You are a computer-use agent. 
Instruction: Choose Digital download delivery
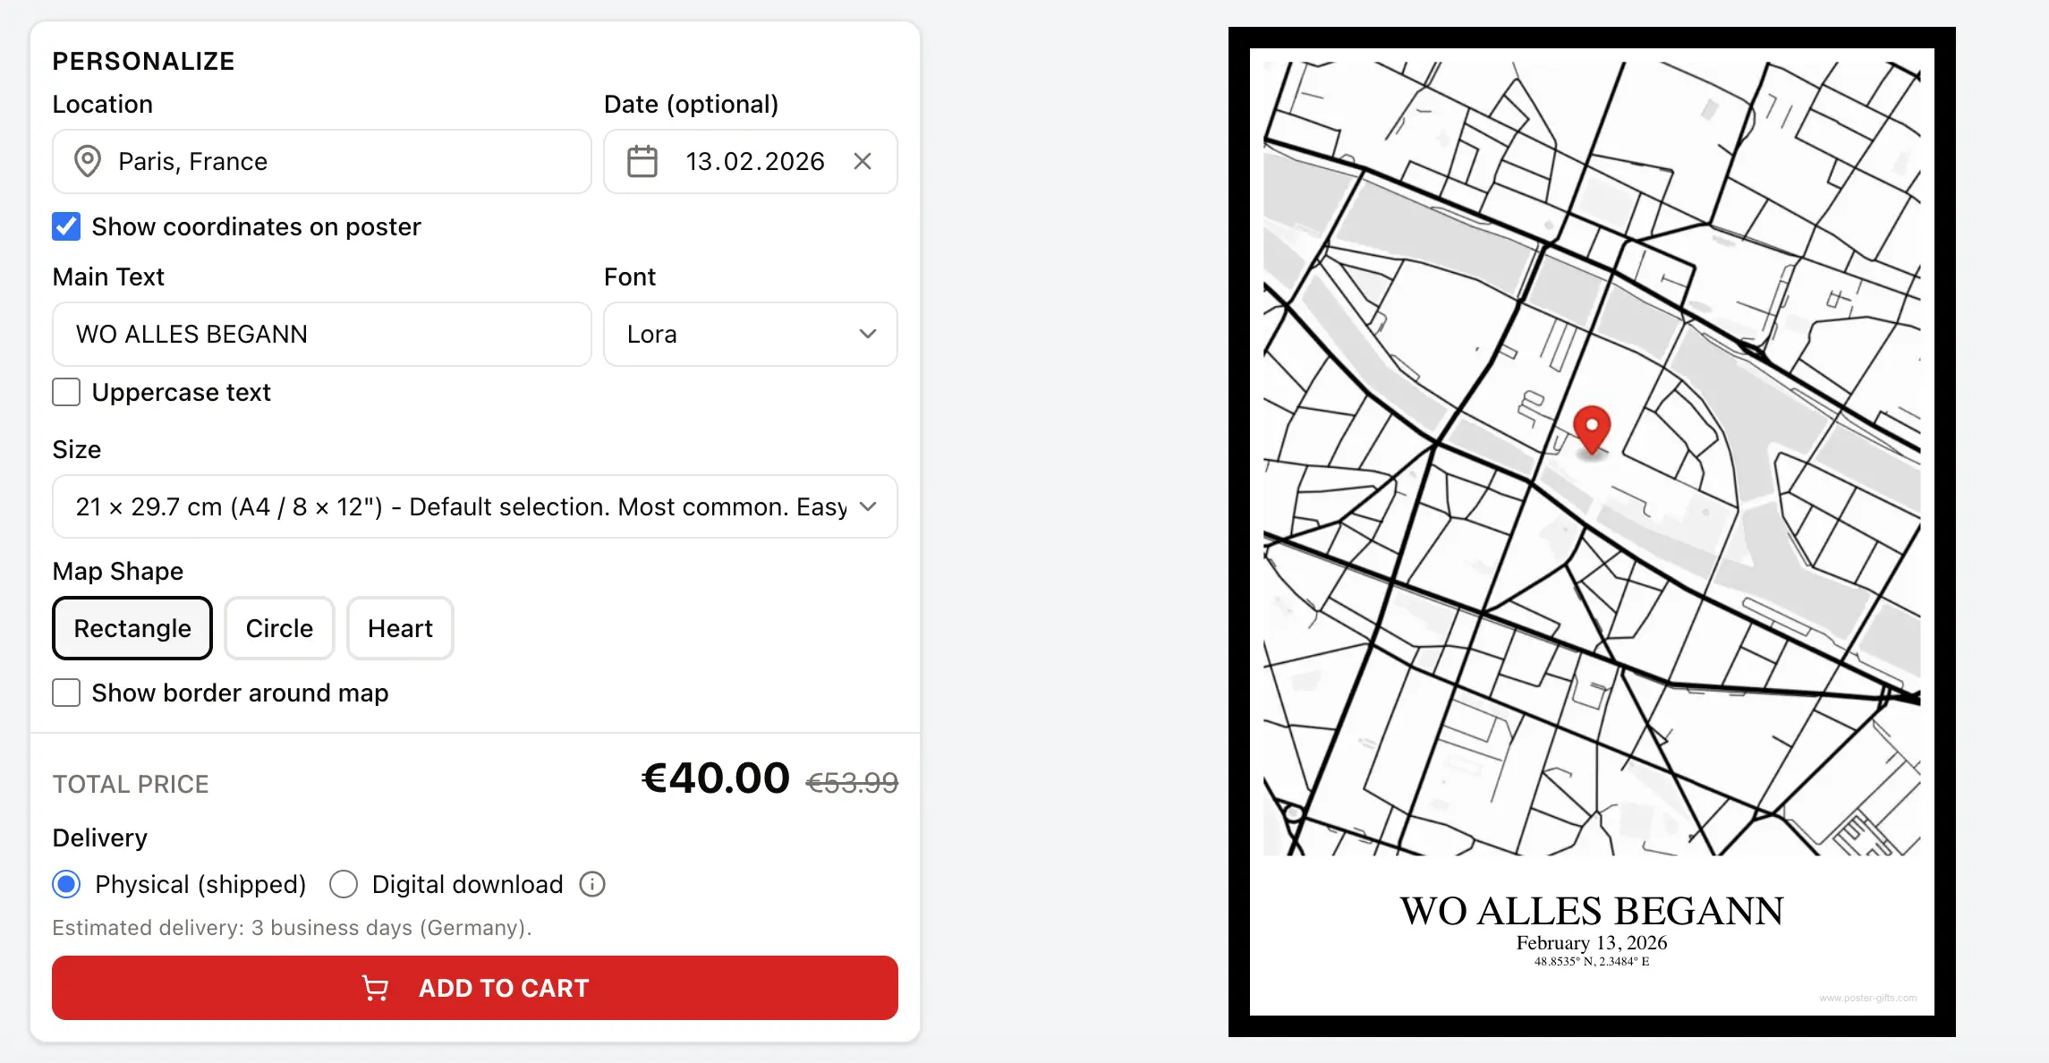tap(344, 884)
